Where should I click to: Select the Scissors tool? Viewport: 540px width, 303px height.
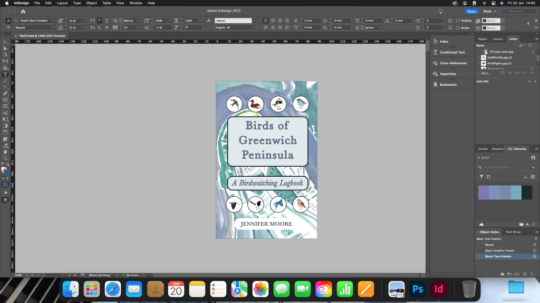tap(5, 113)
